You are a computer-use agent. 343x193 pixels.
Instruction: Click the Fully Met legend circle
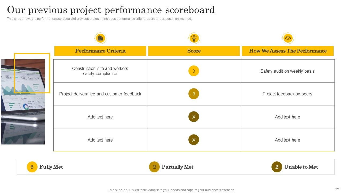pos(32,167)
